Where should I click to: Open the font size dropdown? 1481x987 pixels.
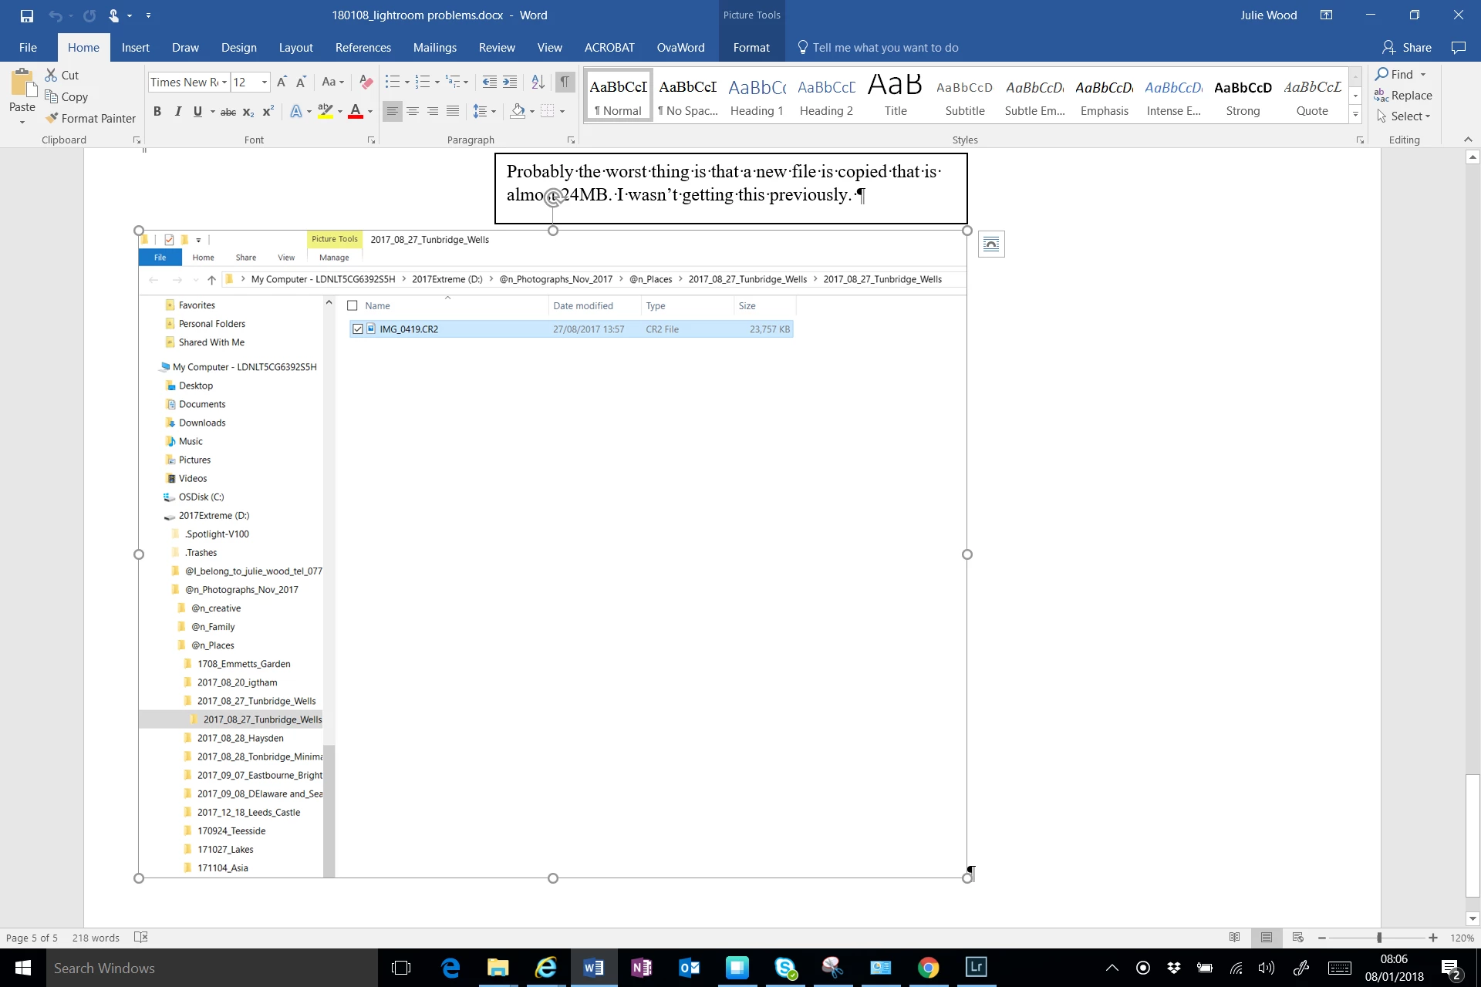coord(265,83)
